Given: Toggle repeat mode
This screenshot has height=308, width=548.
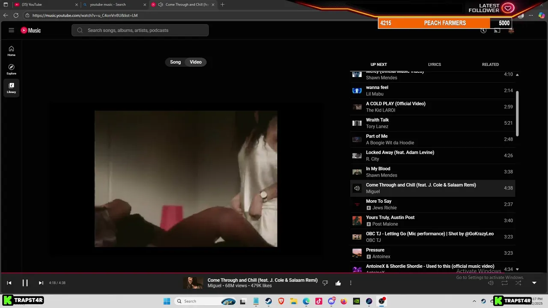Looking at the screenshot, I should 505,283.
